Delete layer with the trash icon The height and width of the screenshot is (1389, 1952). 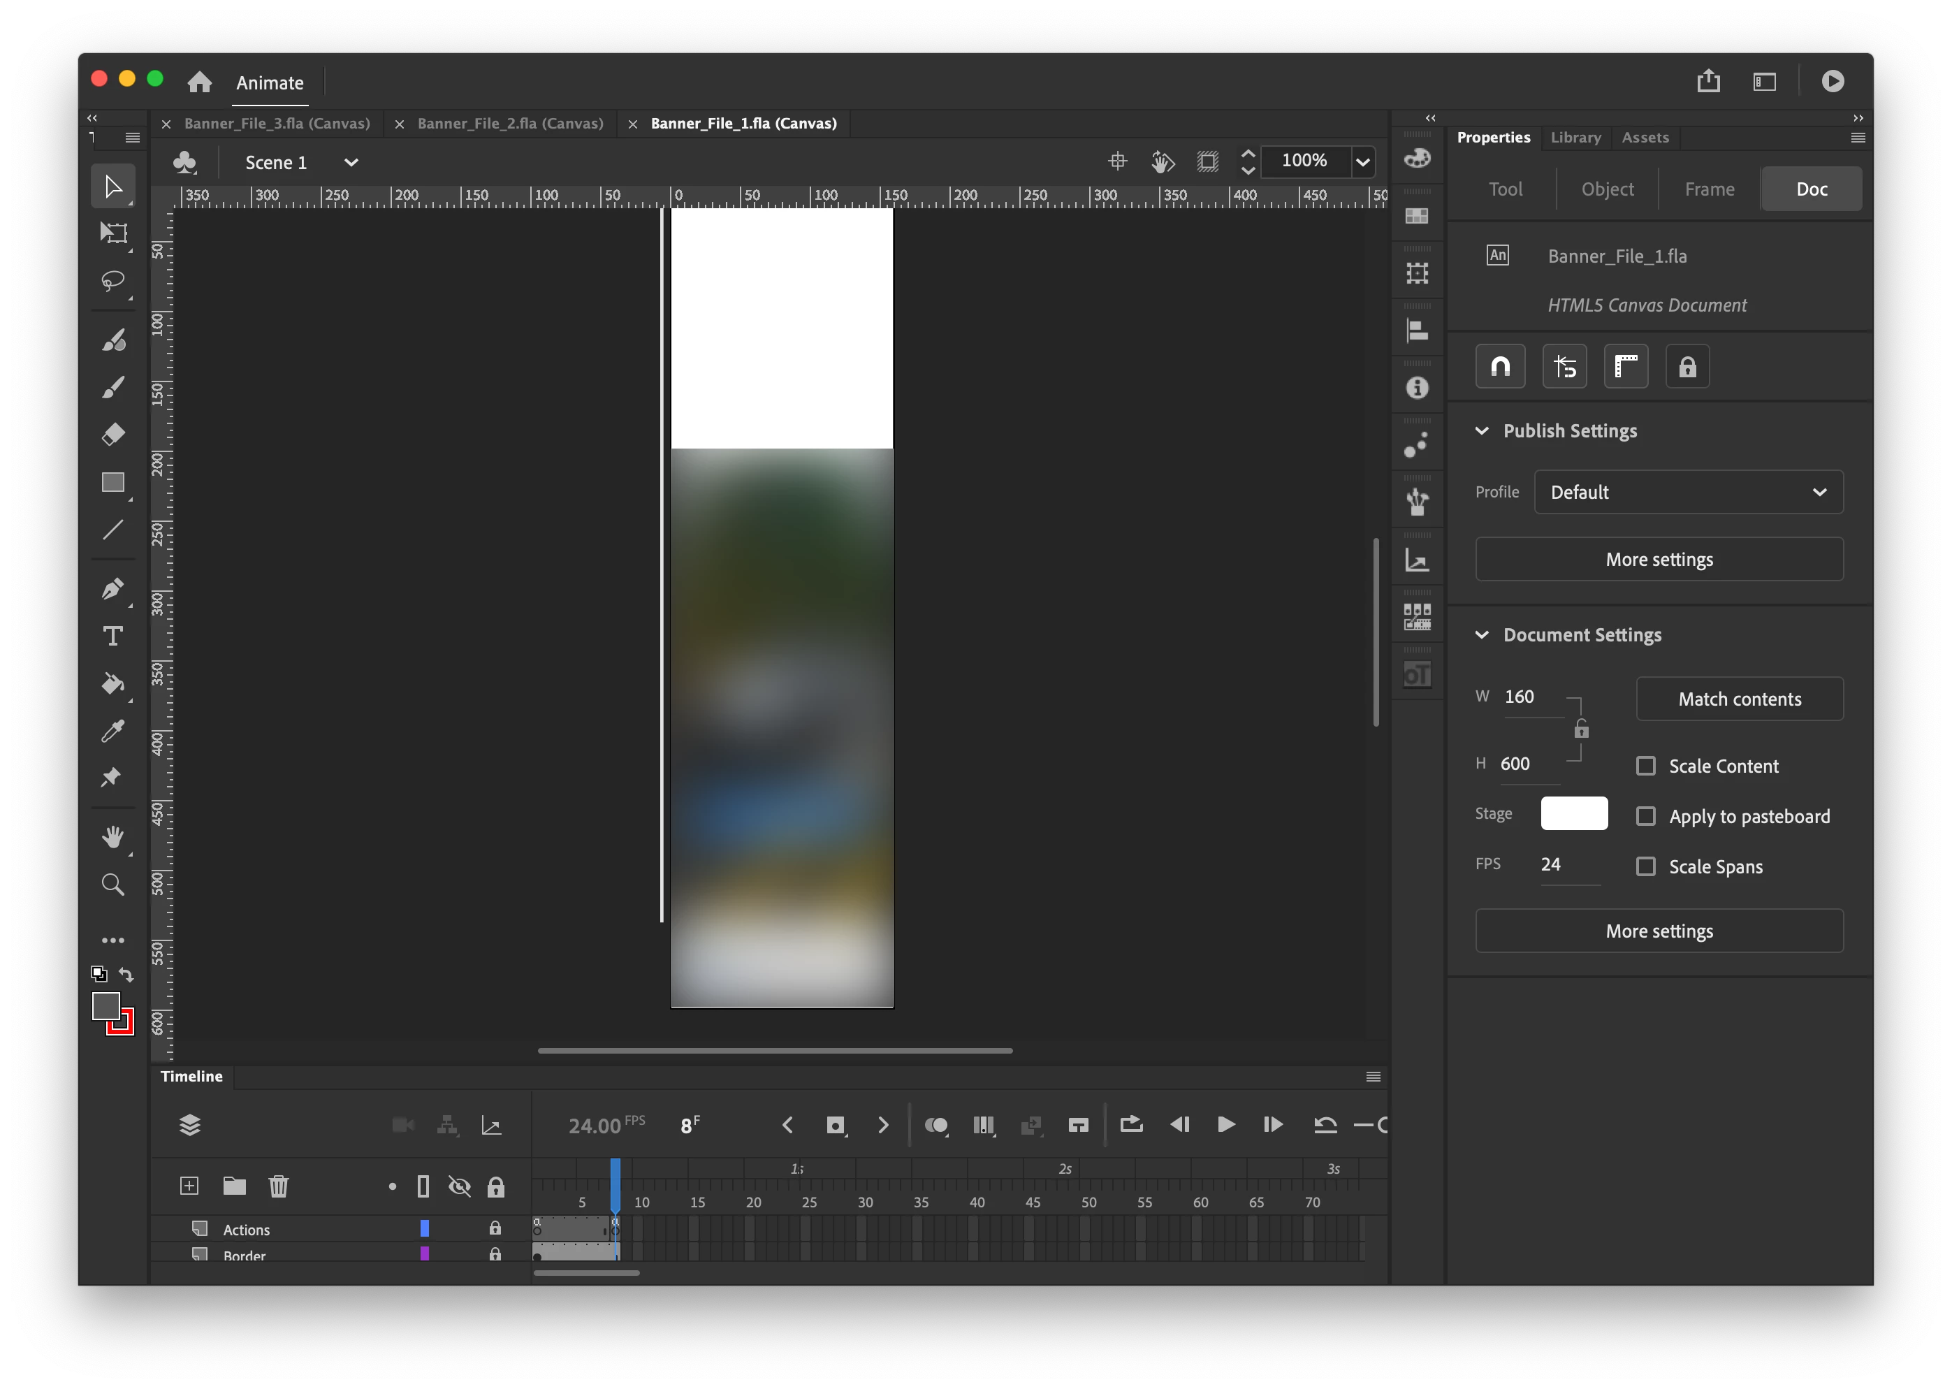pos(279,1186)
